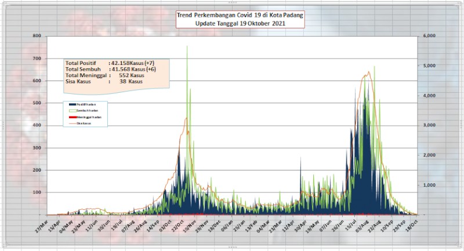The image size is (464, 251).
Task: Click the '26/Jun' date axis label
Action: [338, 226]
